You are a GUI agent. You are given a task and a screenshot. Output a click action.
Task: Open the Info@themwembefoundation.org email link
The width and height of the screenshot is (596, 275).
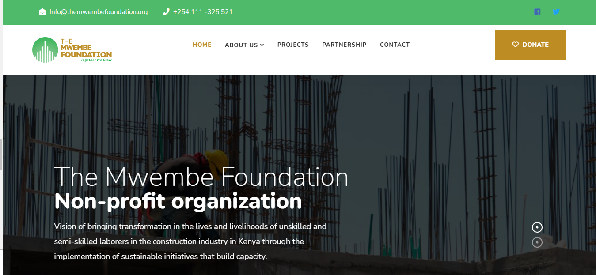click(99, 12)
